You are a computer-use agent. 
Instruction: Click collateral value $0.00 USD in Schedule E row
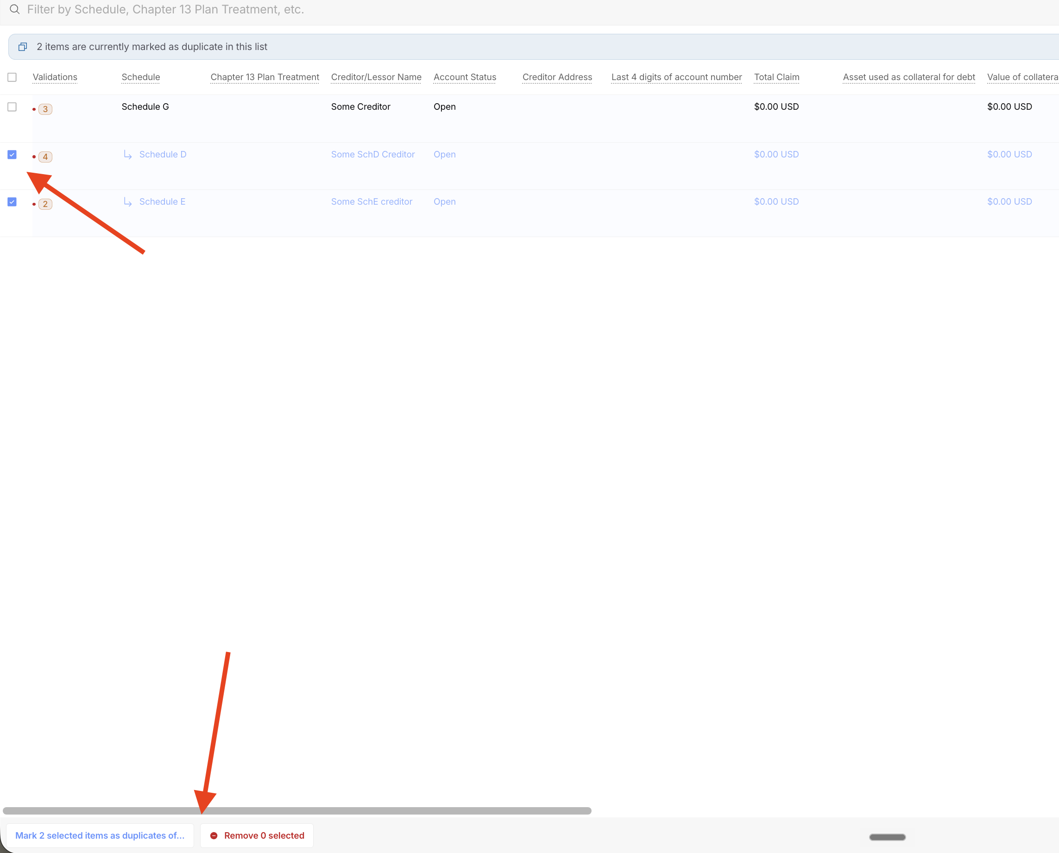point(1009,201)
